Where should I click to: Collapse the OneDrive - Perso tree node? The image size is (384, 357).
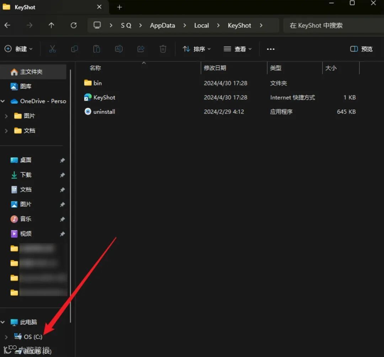(3, 101)
